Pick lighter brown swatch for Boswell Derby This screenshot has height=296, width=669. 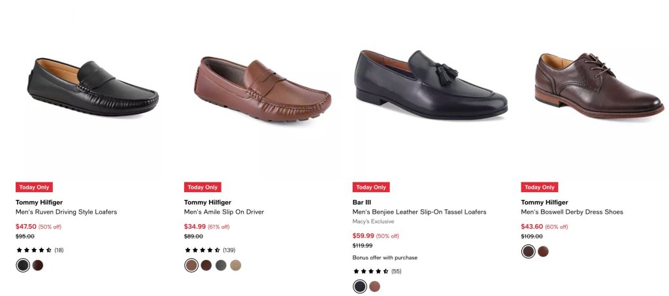point(543,252)
